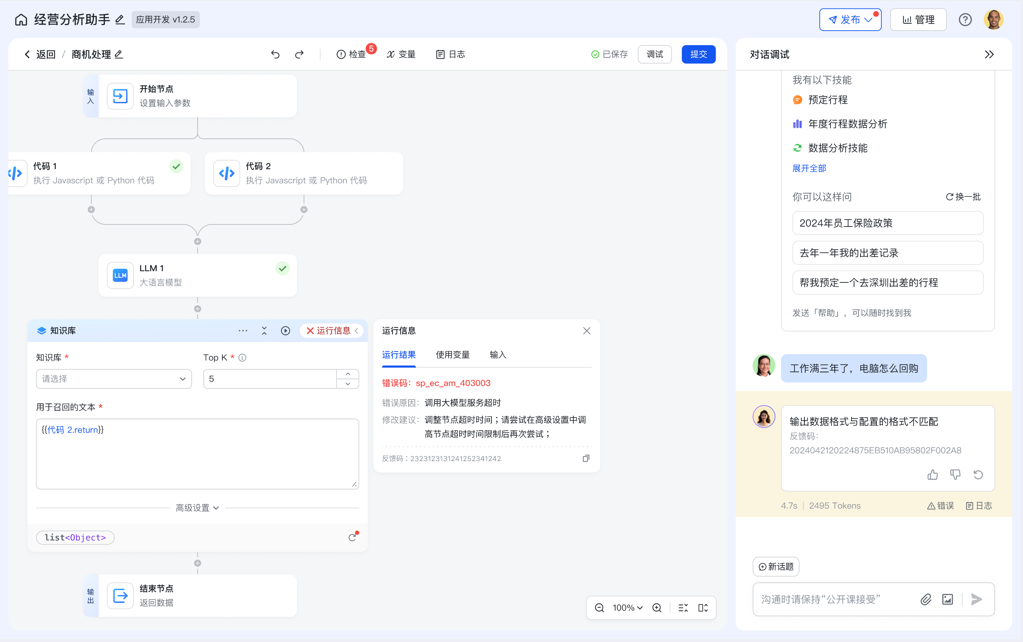Click 换一批 to refresh suggestions
The height and width of the screenshot is (642, 1023).
963,197
